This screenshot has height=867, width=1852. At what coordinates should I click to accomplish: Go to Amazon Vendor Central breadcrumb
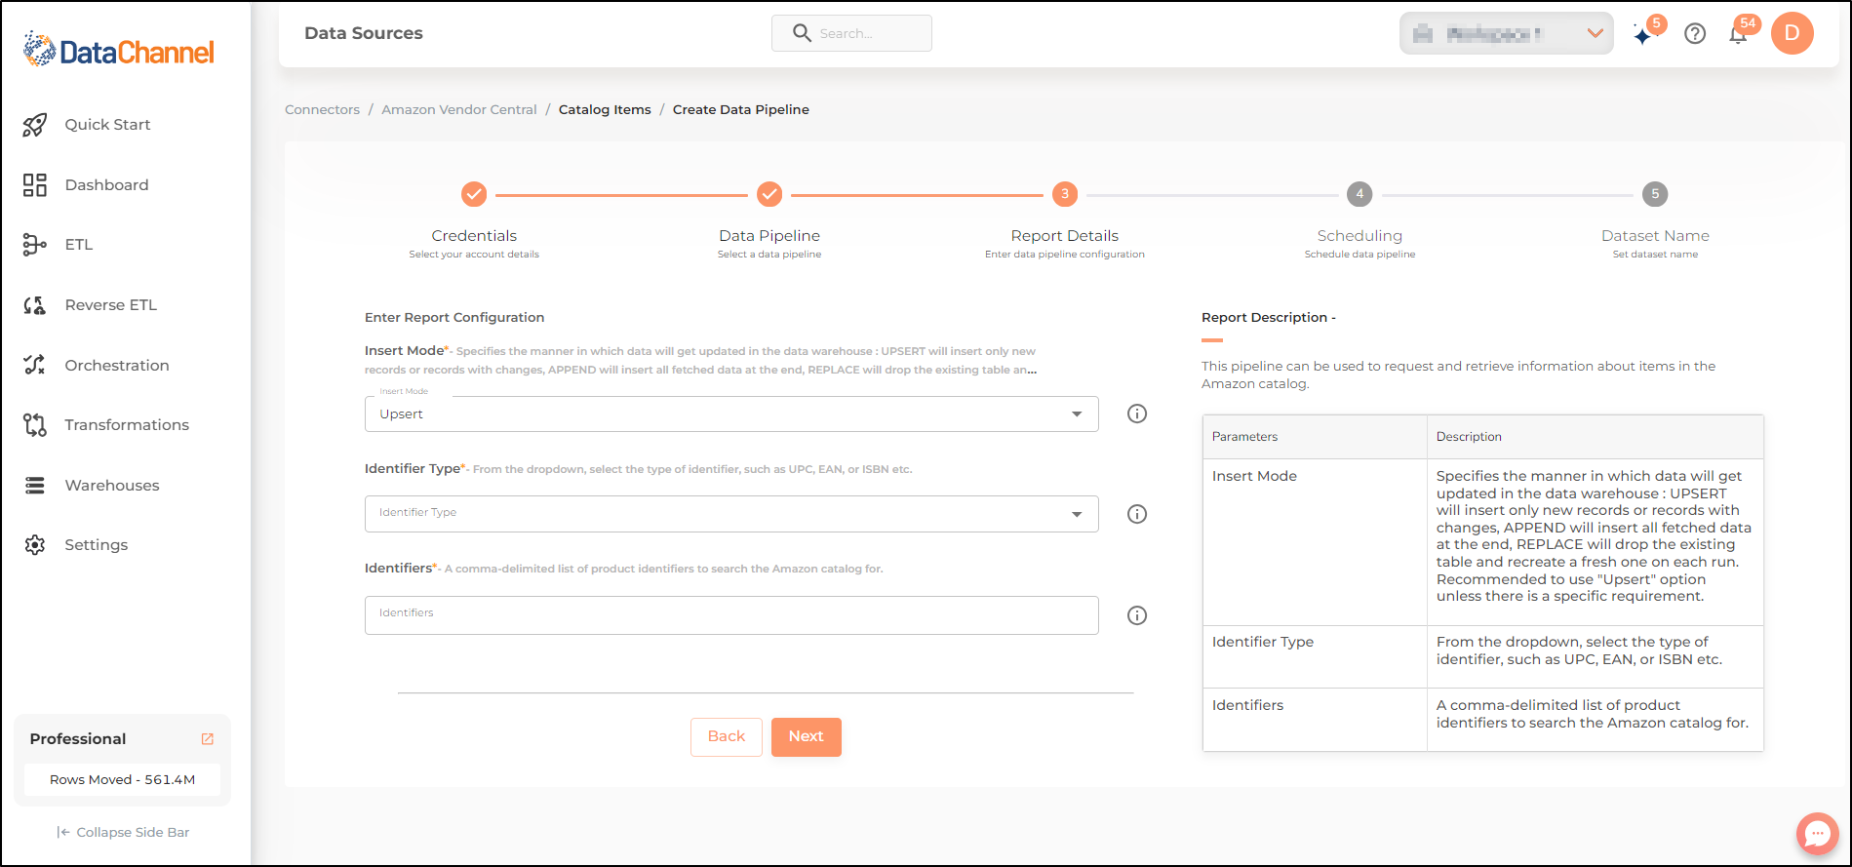(x=459, y=109)
